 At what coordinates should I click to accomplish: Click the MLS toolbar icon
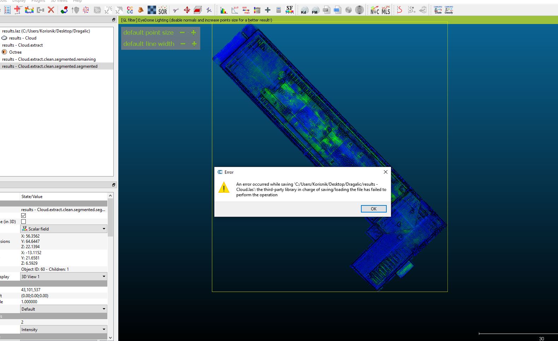click(x=386, y=10)
